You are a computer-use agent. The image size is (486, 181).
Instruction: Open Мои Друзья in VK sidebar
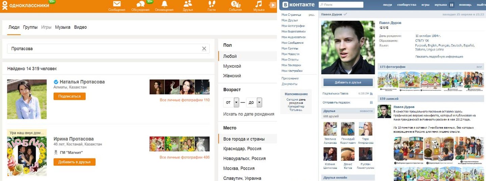290,20
